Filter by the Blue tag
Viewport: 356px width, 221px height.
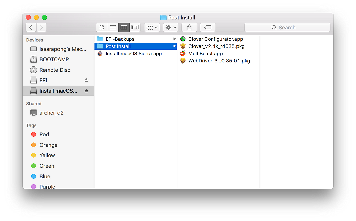click(58, 176)
